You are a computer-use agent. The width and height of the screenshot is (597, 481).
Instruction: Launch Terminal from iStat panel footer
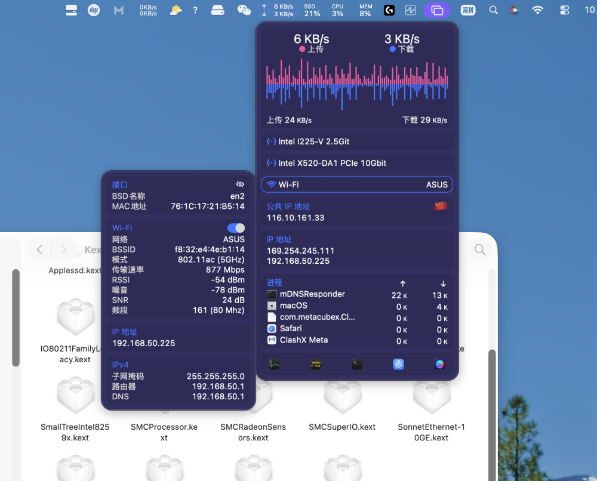(x=357, y=364)
